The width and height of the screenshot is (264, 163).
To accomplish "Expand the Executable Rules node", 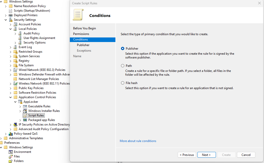I will click(20, 106).
